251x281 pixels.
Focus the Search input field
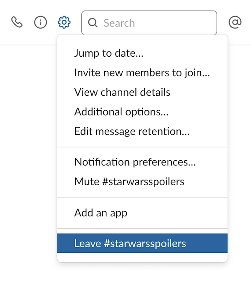tap(149, 22)
